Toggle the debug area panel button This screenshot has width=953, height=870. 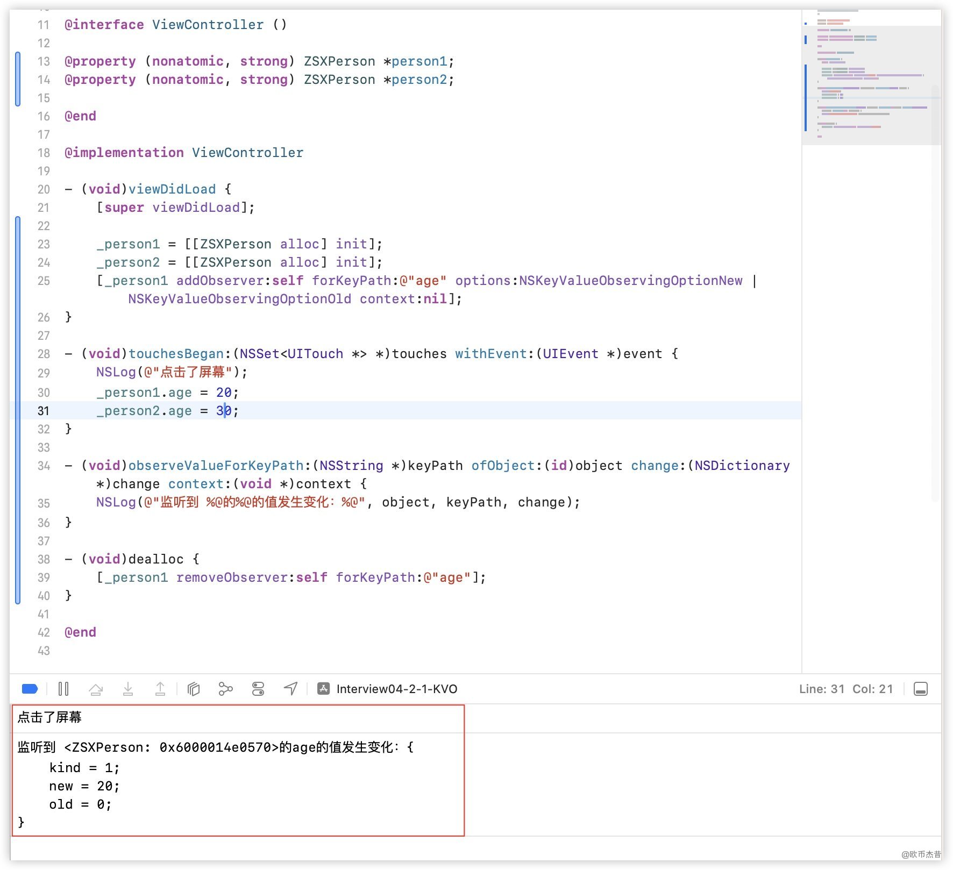click(921, 689)
